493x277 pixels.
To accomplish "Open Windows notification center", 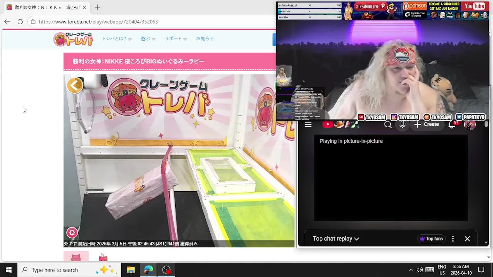I will [481, 270].
